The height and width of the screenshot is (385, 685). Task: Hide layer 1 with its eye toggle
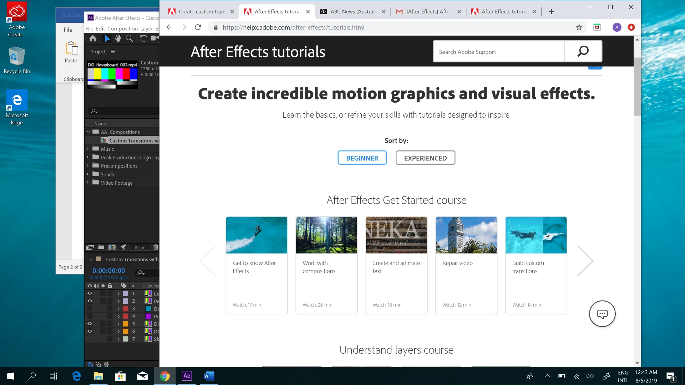pyautogui.click(x=90, y=294)
